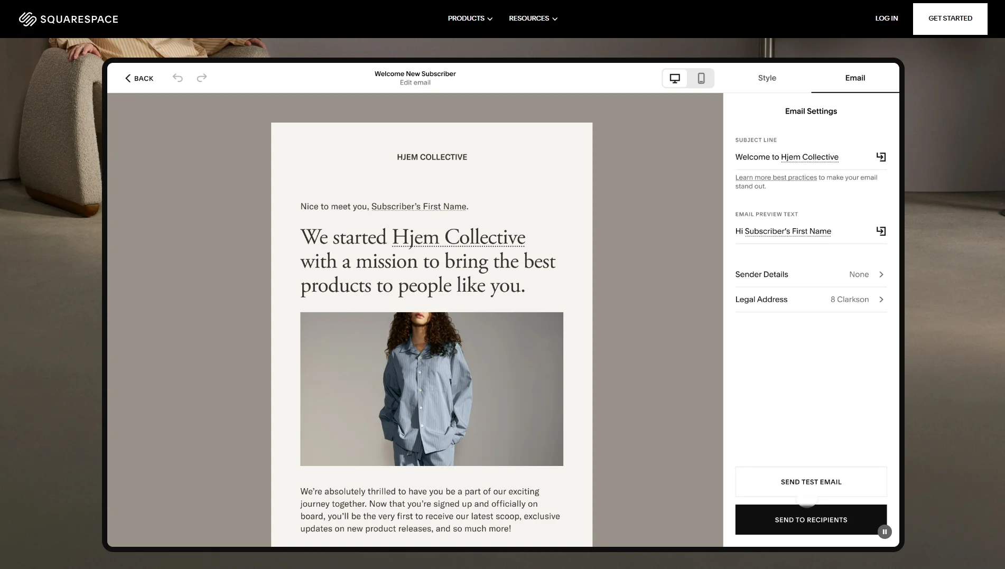Click the email headline about the mission

tap(428, 262)
